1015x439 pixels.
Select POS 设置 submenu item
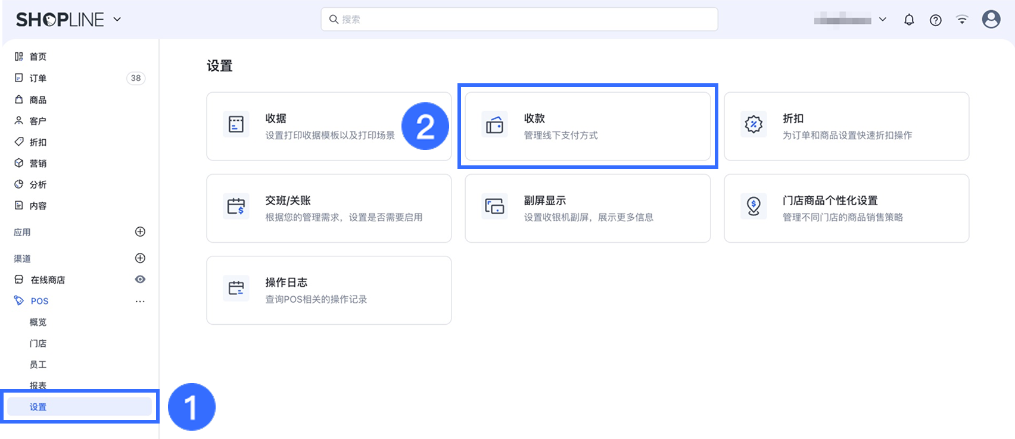80,407
